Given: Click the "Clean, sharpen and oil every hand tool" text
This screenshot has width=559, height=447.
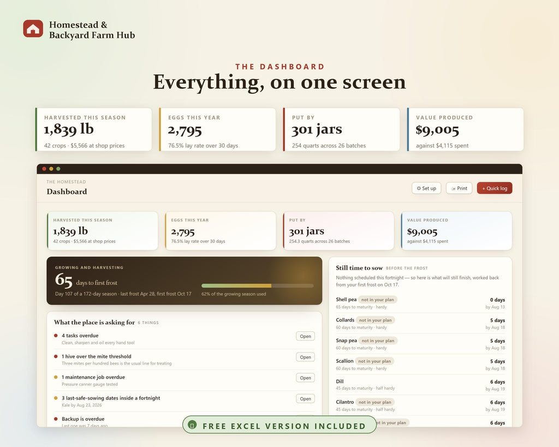Looking at the screenshot, I should (98, 343).
